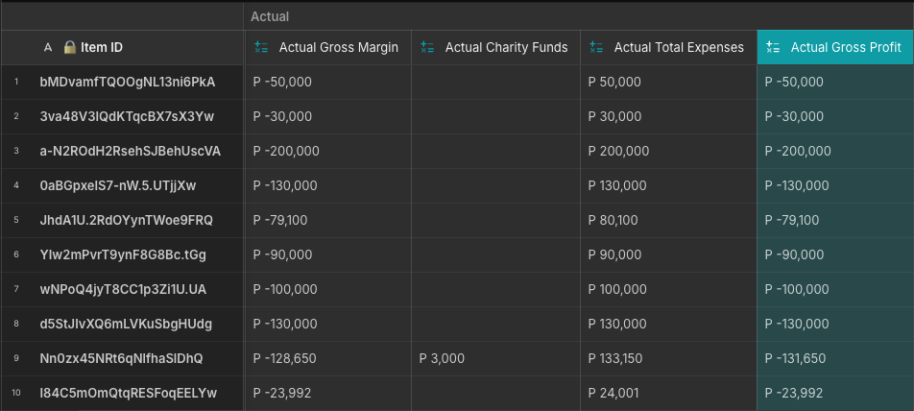Screen dimensions: 914x411
Task: Click formula icon in Actual Gross Margin header
Action: coord(261,47)
